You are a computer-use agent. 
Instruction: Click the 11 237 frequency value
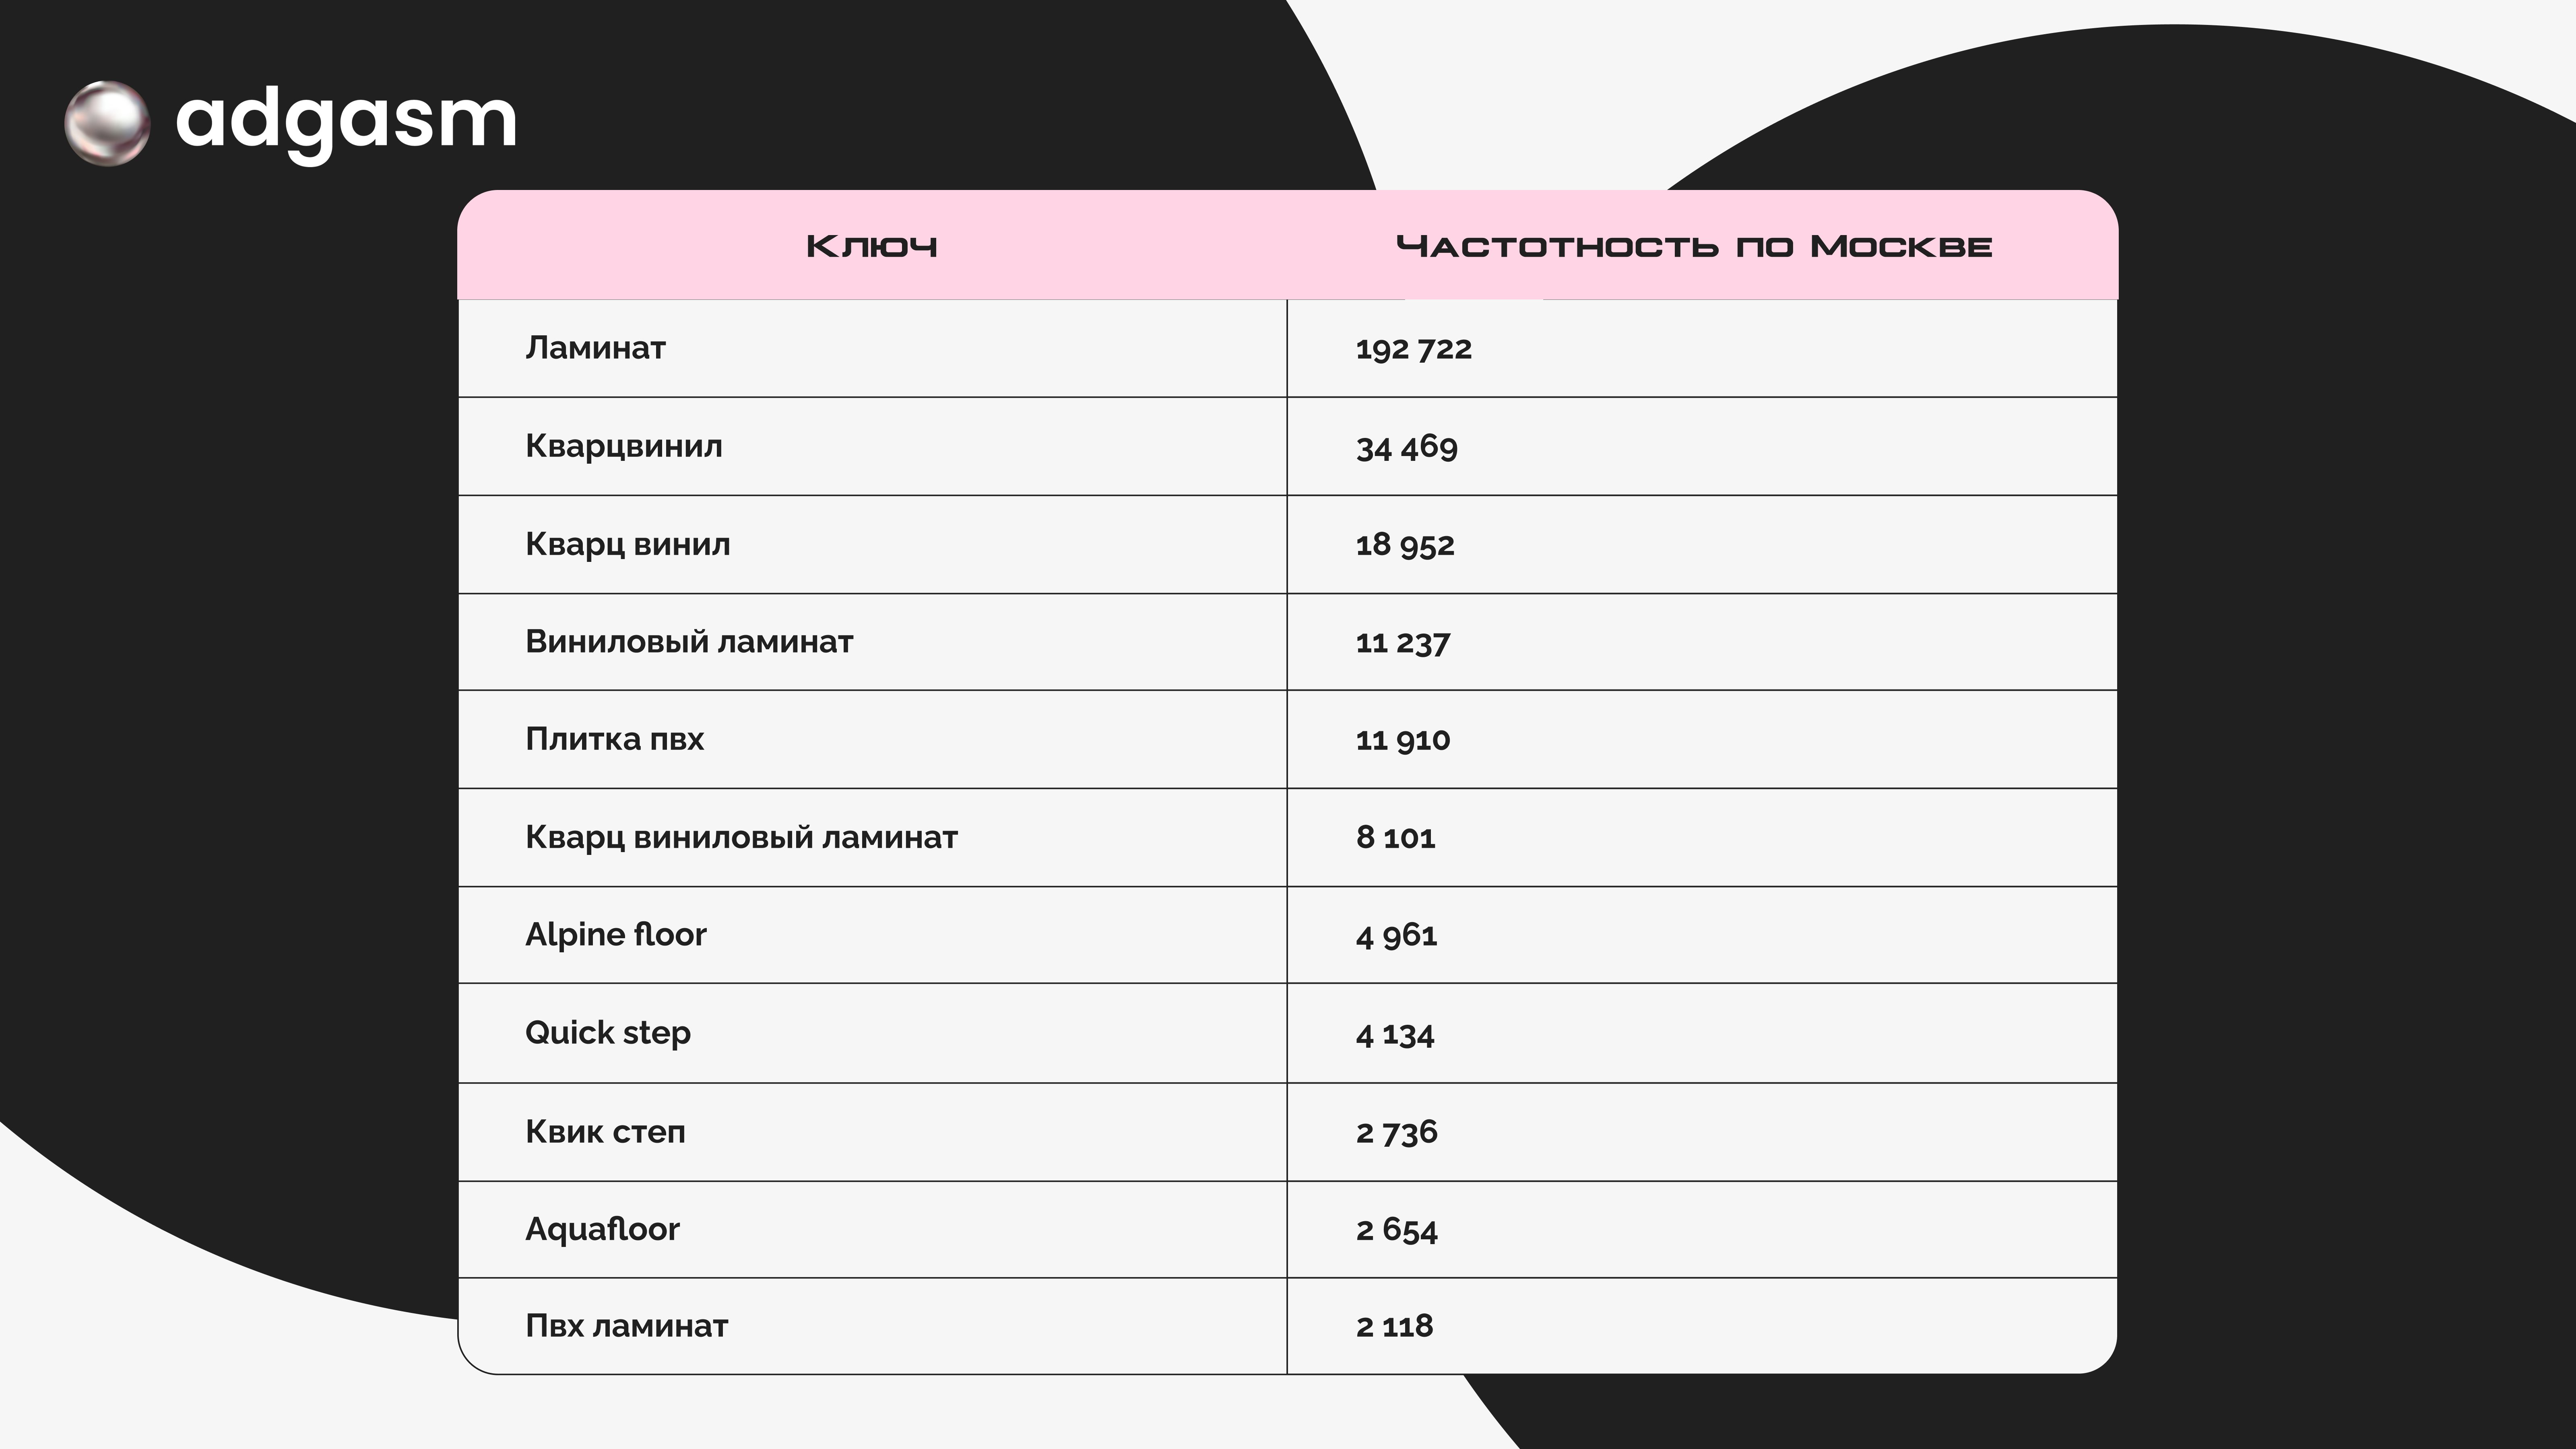pyautogui.click(x=1402, y=642)
